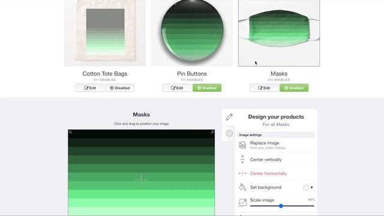The height and width of the screenshot is (216, 384).
Task: Edit the Cotton Tote Bags product
Action: click(90, 88)
